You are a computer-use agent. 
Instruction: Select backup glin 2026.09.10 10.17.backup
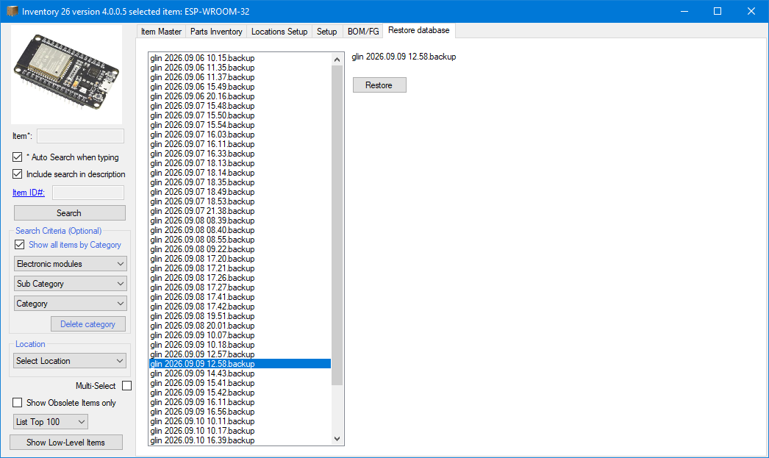coord(240,431)
